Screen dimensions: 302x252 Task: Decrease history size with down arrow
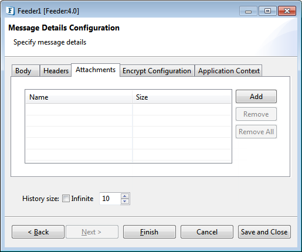coord(125,202)
